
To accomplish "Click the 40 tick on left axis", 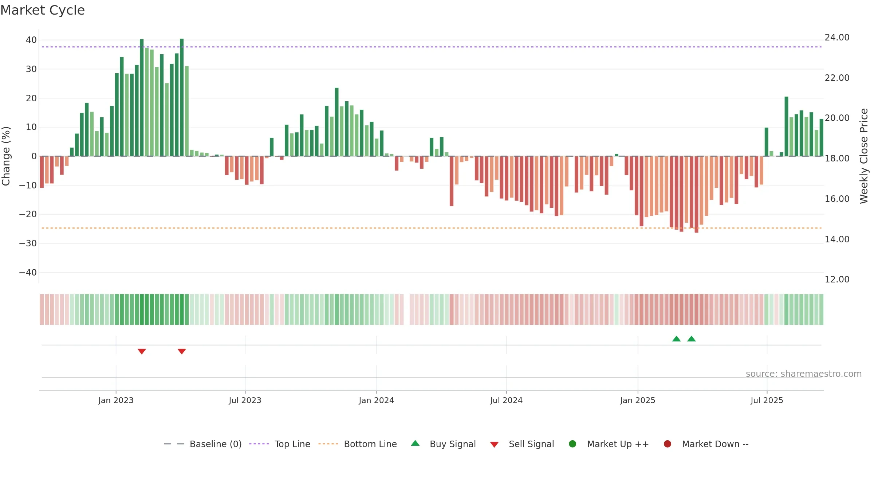I will point(31,40).
